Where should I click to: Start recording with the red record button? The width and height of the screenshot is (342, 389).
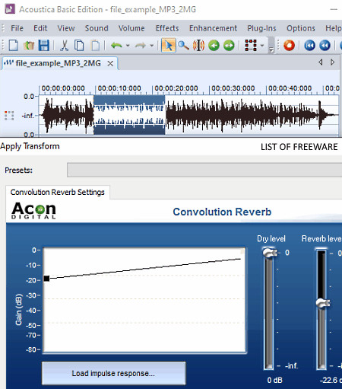pyautogui.click(x=289, y=46)
